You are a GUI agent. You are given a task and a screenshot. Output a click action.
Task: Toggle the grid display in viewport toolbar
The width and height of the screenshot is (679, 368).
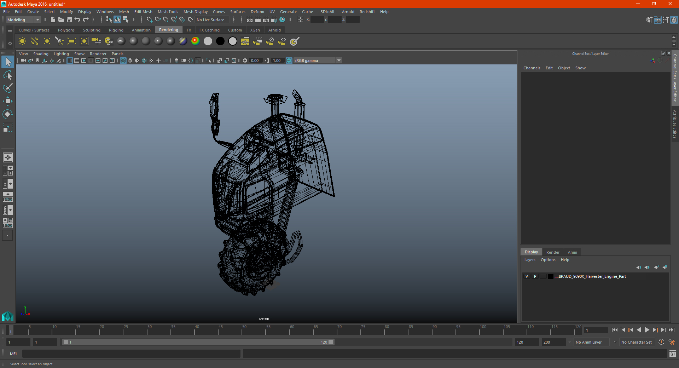click(x=70, y=61)
